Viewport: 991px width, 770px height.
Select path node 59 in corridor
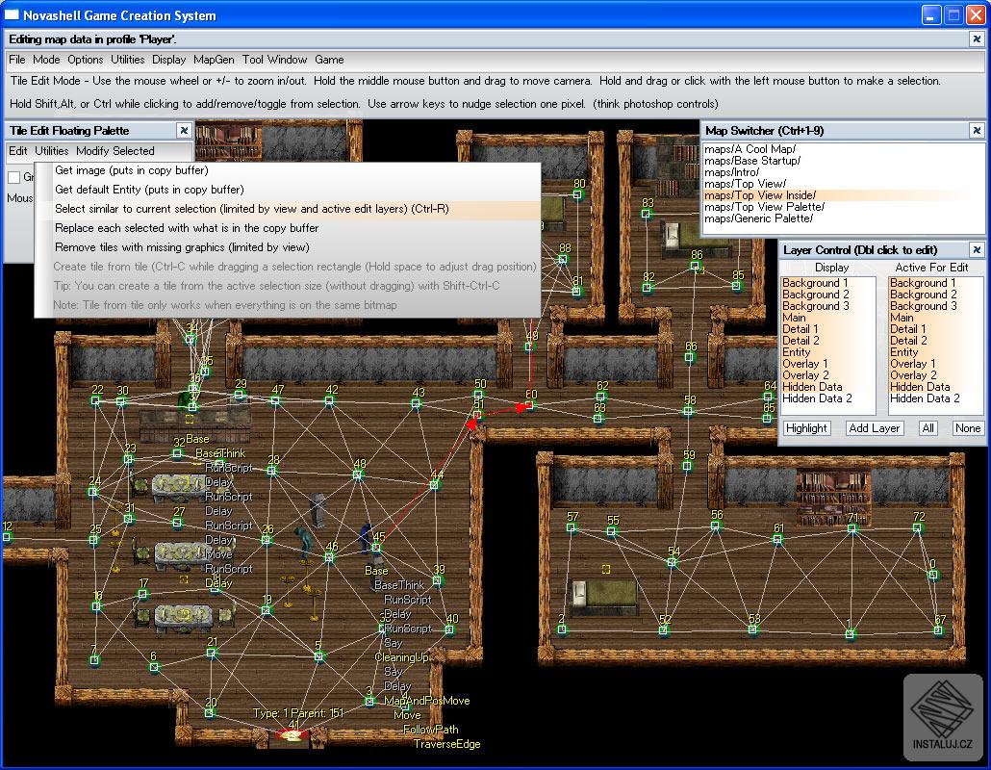[687, 466]
